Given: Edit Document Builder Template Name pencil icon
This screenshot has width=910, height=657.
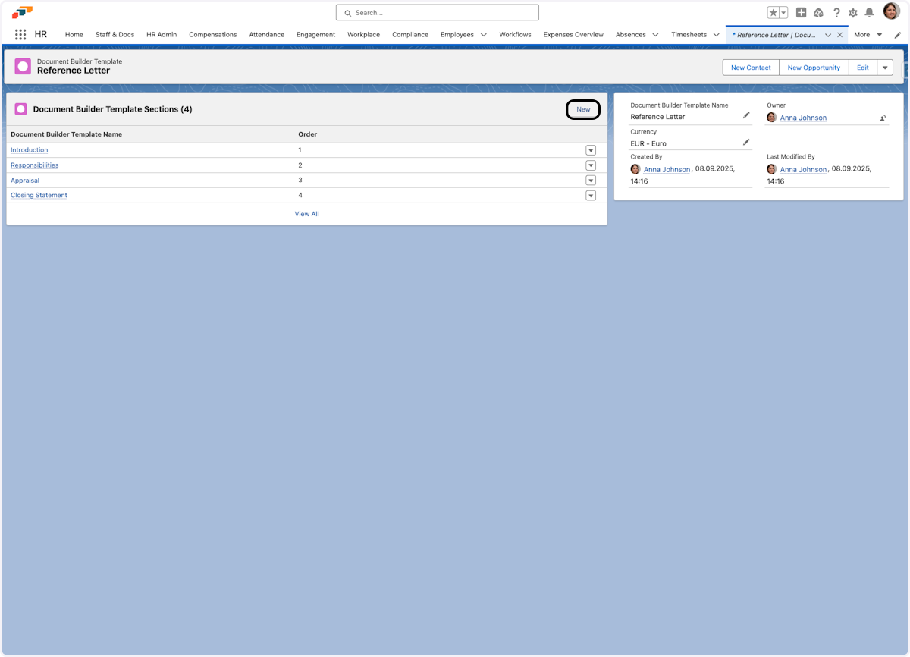Looking at the screenshot, I should [746, 115].
